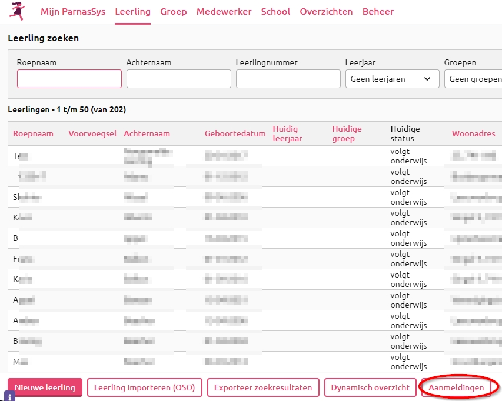Click Leerling importeren (OSO) button

click(145, 387)
